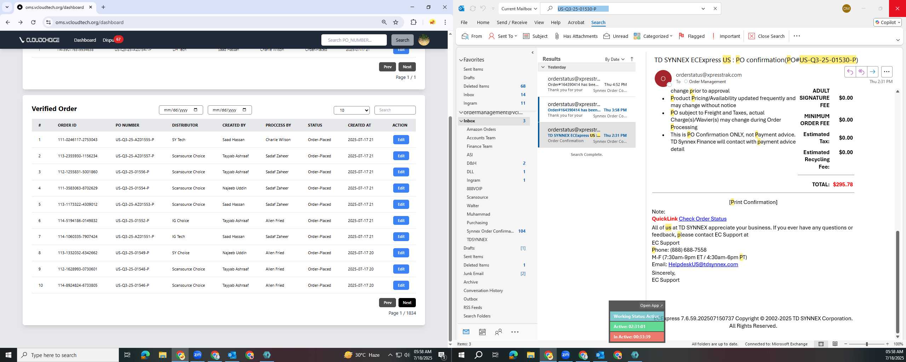Open the Windows Start button on left taskbar

point(8,355)
